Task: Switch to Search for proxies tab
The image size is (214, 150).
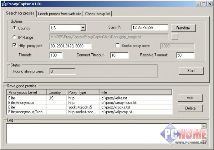Action: click(x=20, y=13)
